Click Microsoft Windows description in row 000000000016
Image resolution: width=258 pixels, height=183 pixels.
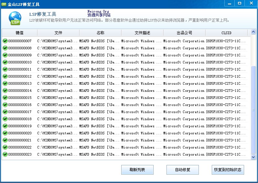(x=141, y=105)
